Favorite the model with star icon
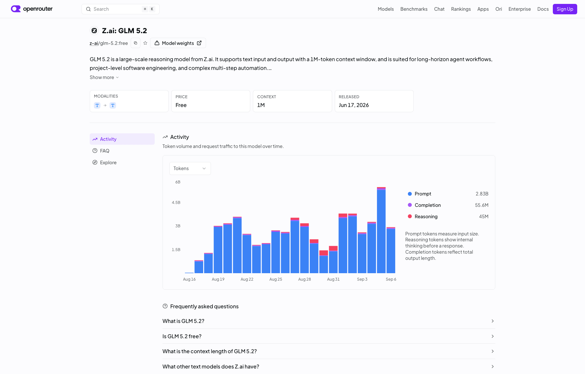The width and height of the screenshot is (585, 374). pos(145,43)
